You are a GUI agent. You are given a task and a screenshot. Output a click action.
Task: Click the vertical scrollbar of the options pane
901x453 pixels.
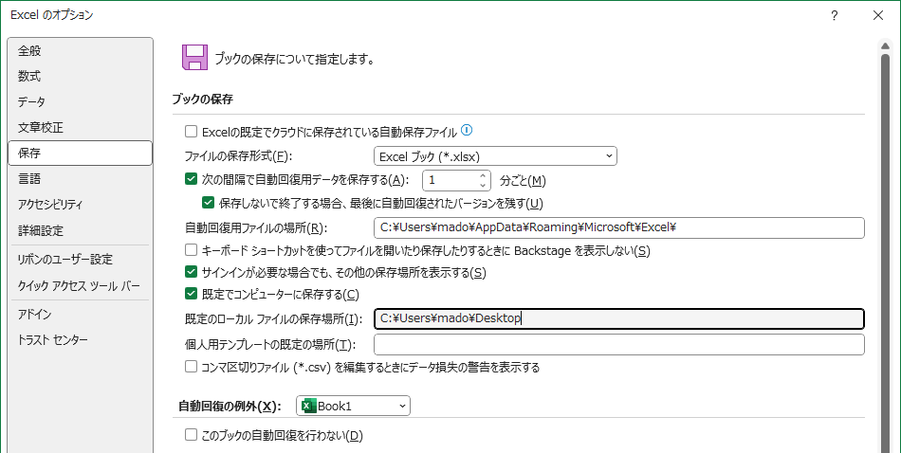click(885, 253)
